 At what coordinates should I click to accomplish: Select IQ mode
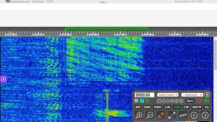pos(206,107)
